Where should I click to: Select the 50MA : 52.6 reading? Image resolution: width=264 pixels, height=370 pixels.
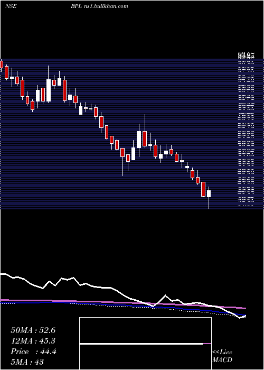33,330
